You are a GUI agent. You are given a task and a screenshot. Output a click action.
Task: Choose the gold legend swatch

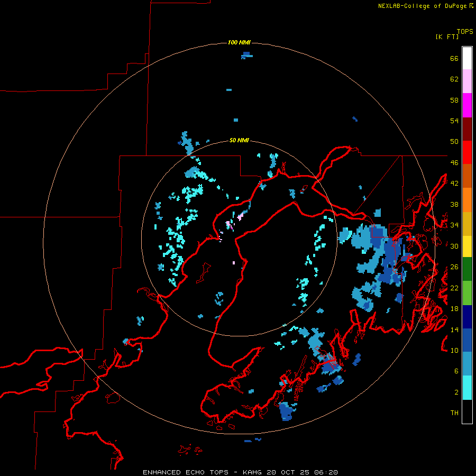(467, 224)
